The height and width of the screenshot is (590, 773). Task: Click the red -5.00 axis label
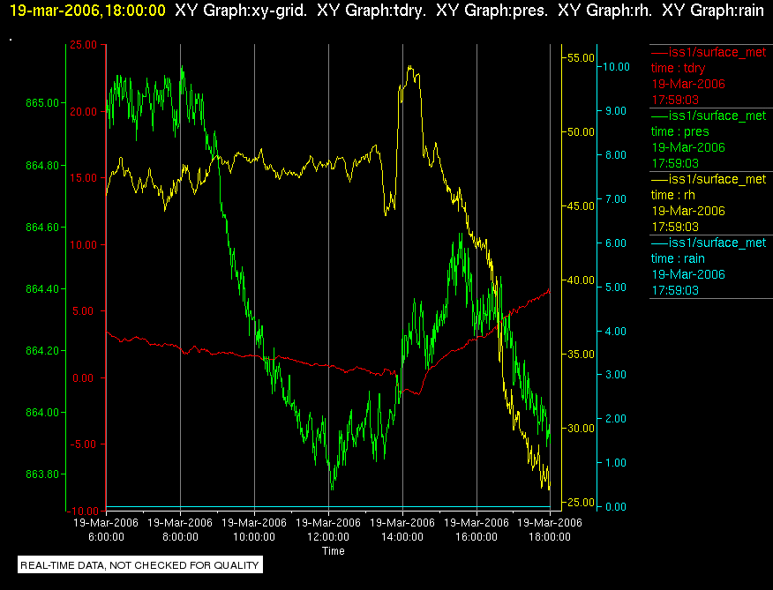83,444
